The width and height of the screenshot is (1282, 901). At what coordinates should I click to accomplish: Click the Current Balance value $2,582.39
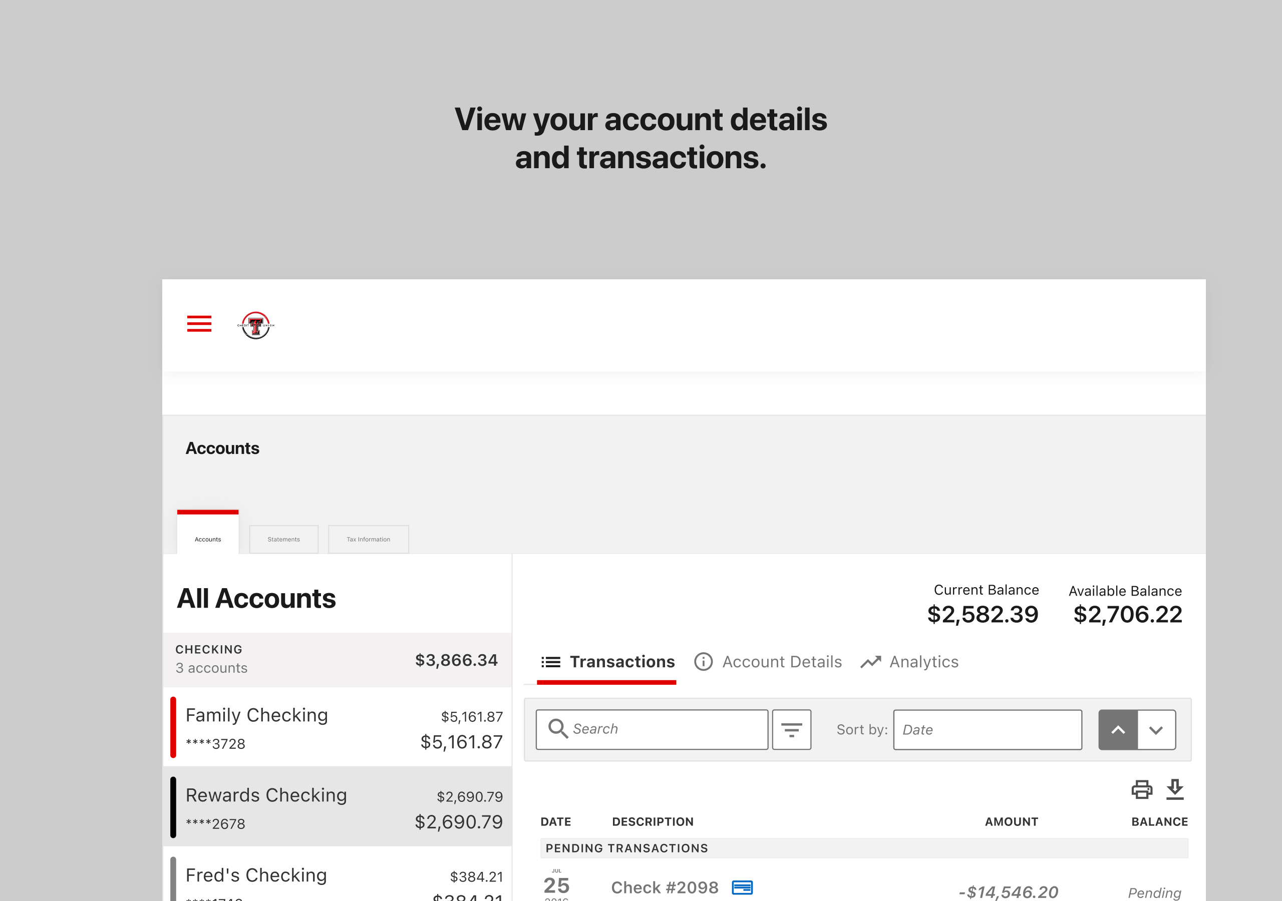tap(983, 615)
